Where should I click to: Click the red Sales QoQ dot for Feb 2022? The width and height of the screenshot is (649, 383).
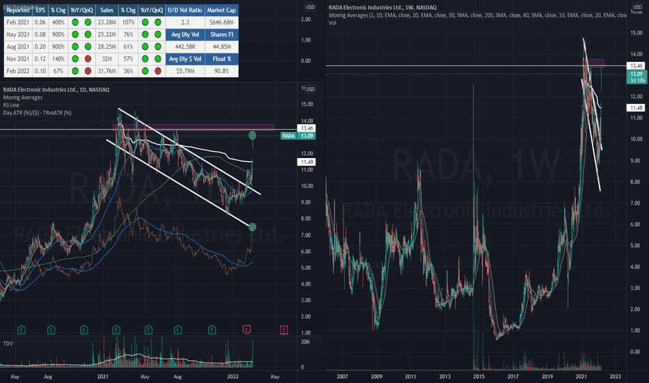(157, 71)
